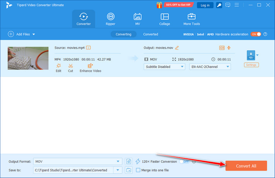
Task: Enable 120x Faster Conversion toggle
Action: coord(184,162)
